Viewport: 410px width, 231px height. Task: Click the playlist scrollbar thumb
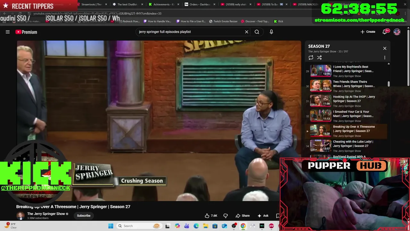[x=389, y=84]
